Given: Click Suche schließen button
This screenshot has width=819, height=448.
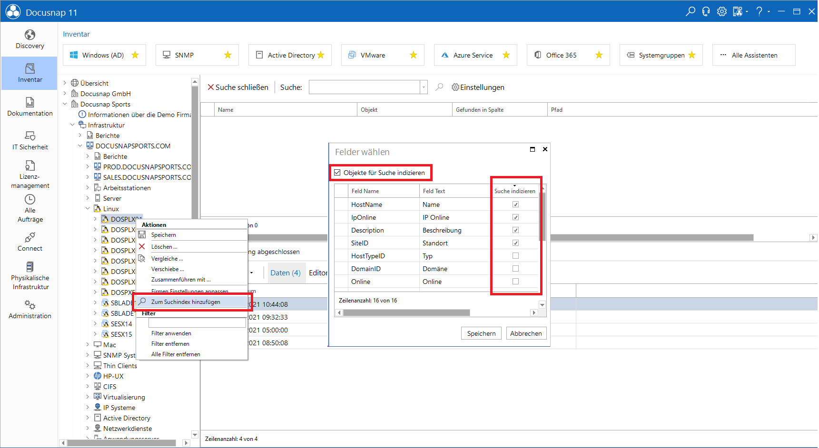Looking at the screenshot, I should tap(238, 87).
